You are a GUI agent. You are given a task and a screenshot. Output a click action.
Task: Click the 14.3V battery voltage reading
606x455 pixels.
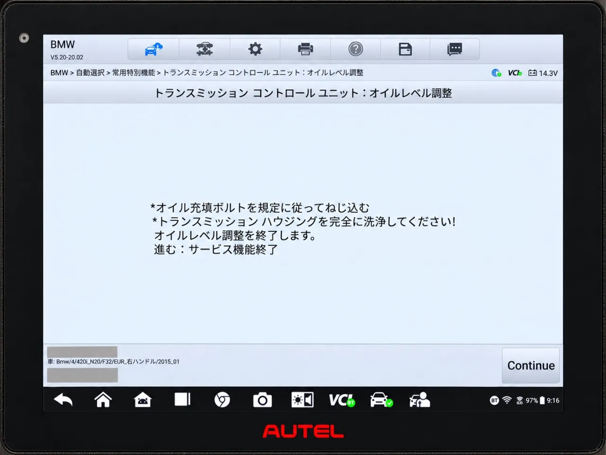point(543,73)
